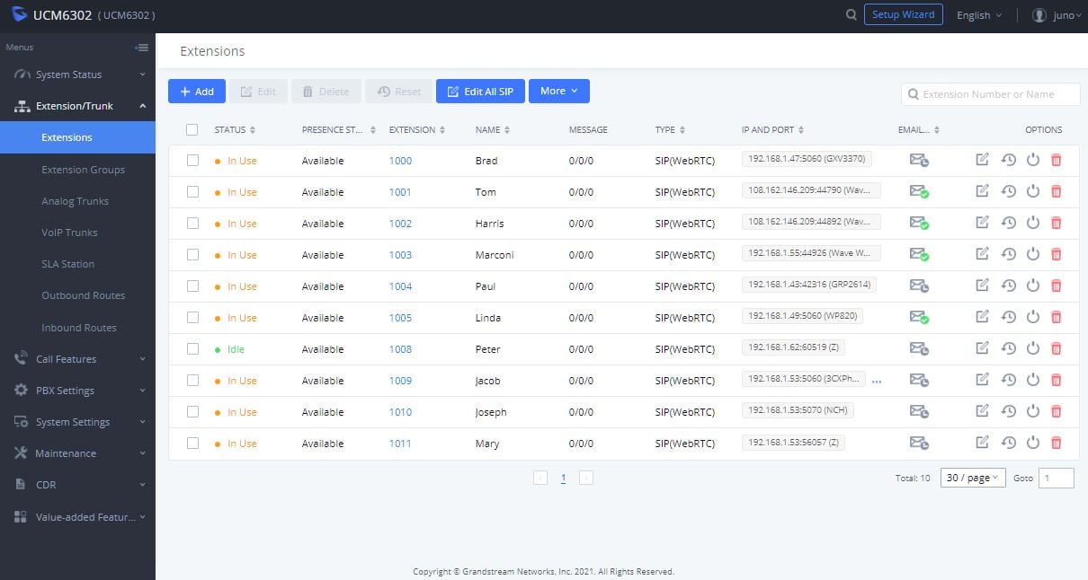This screenshot has width=1088, height=580.
Task: Select all extensions with the header checkbox
Action: coord(192,129)
